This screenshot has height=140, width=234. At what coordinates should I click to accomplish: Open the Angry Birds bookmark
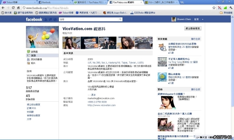click(x=116, y=13)
